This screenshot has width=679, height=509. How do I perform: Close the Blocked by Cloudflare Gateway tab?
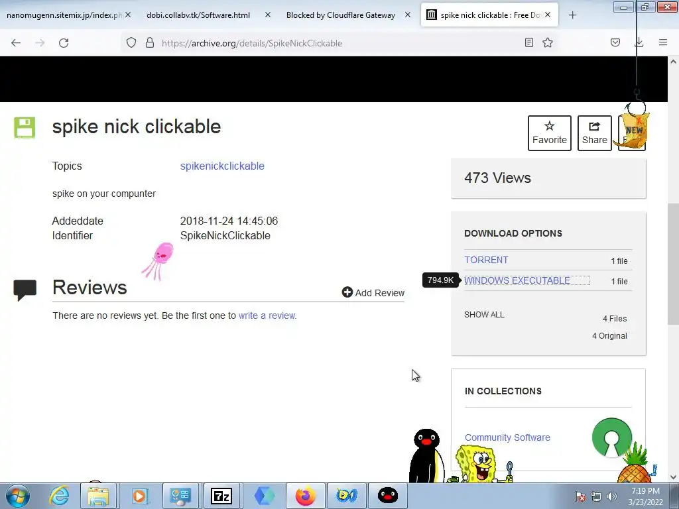tap(408, 15)
